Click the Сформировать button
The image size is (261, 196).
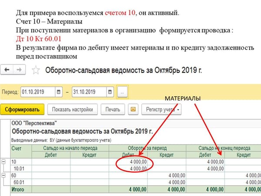coord(22,109)
